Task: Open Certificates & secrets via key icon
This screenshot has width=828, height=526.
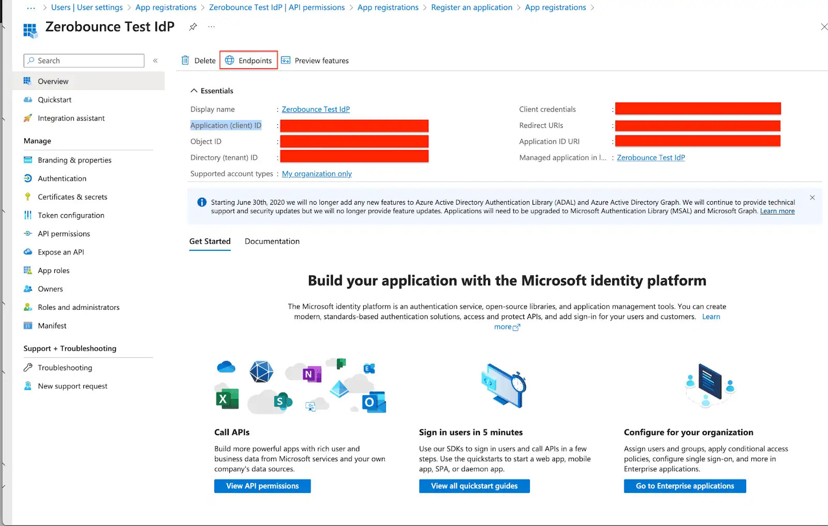Action: [72, 197]
